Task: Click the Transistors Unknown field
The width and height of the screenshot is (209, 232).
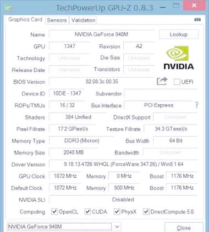Action: pos(139,70)
